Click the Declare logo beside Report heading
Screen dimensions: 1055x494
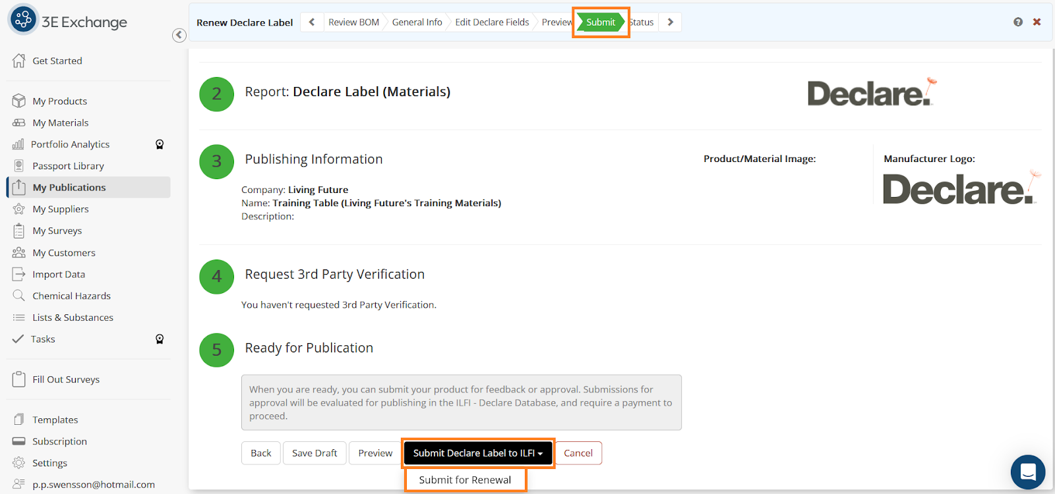[x=872, y=92]
